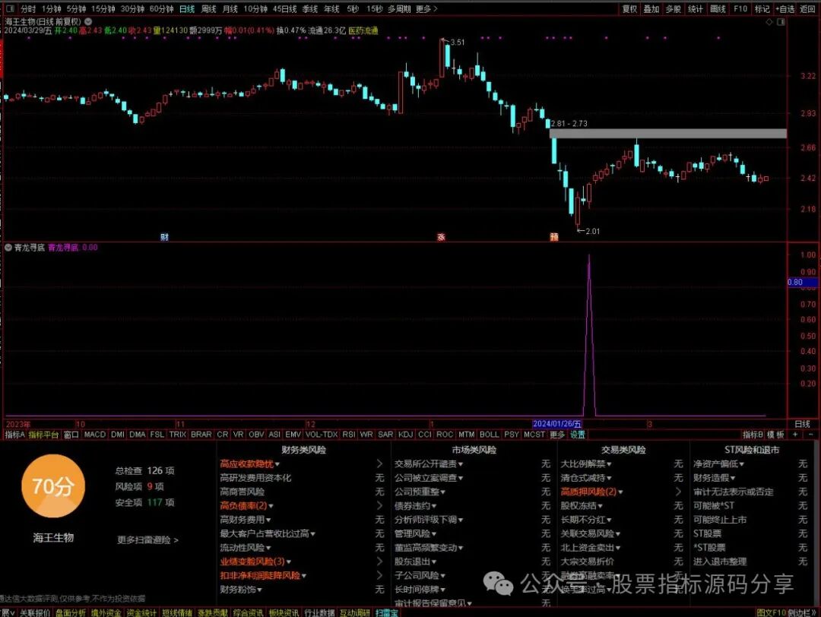Viewport: 821px width, 617px height.
Task: Open the 关联报价 bottom tab
Action: [x=34, y=612]
